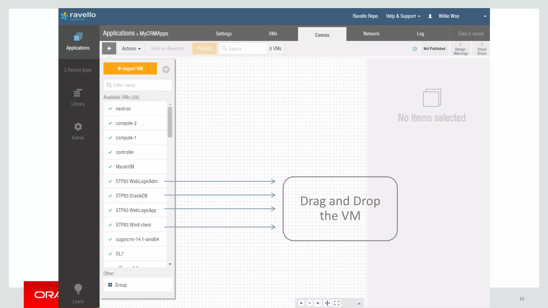Toggle the controller checkmark
The image size is (548, 308).
110,152
